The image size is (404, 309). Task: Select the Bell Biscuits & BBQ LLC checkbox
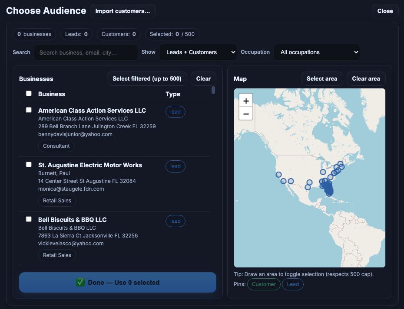point(29,219)
